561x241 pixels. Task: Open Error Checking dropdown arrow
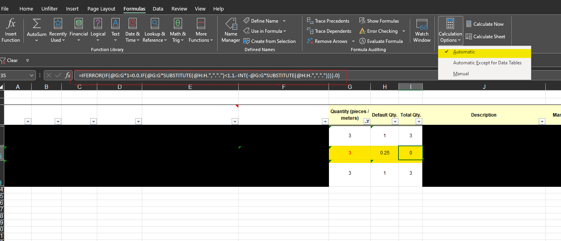(404, 31)
